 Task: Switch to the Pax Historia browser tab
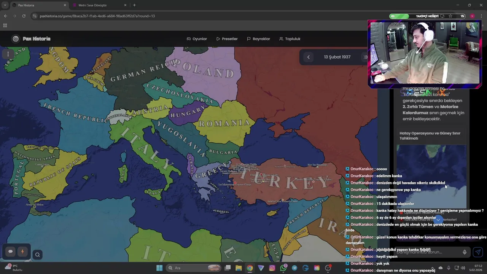39,5
